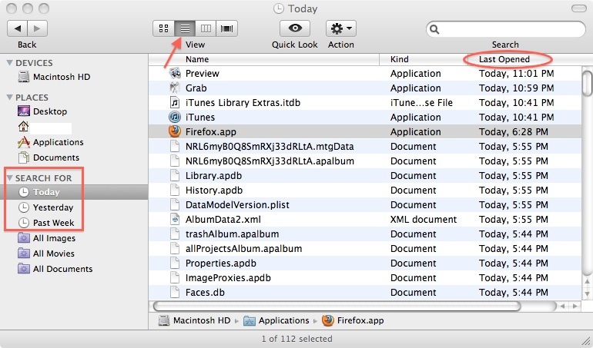Go back with the left arrow button
The image size is (593, 348).
18,28
